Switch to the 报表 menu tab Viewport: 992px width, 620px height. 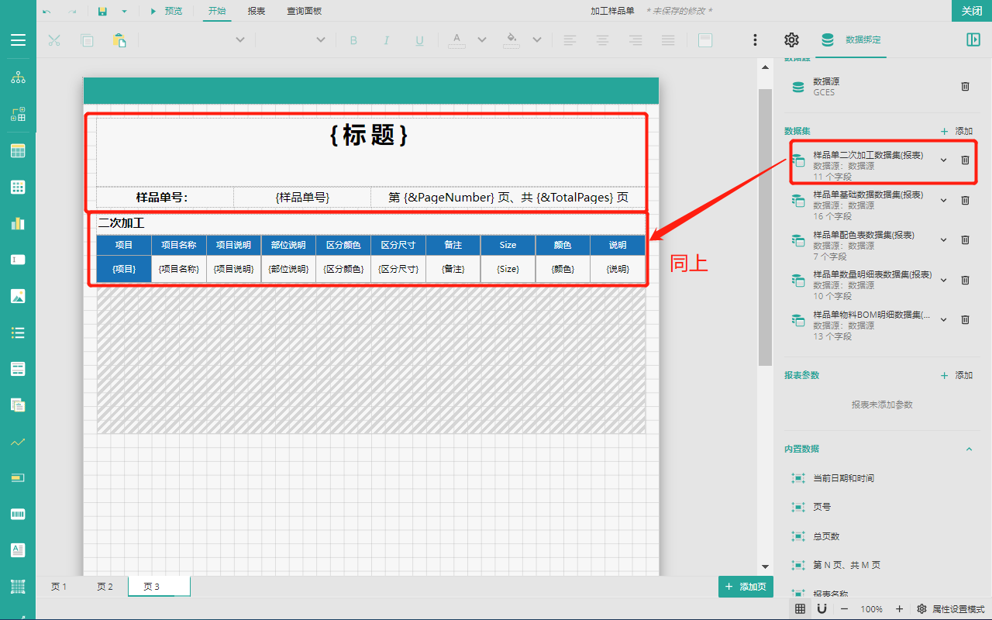[257, 11]
